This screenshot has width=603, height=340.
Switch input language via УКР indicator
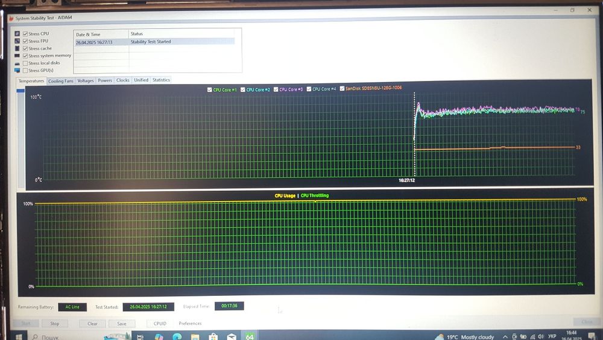[x=552, y=336]
